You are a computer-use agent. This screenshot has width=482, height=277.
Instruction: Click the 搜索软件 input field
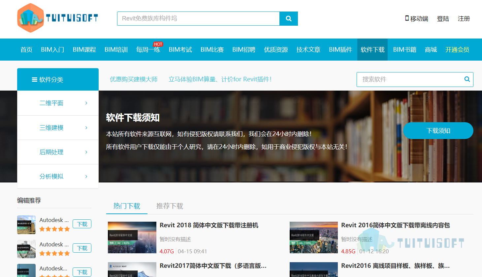[415, 79]
